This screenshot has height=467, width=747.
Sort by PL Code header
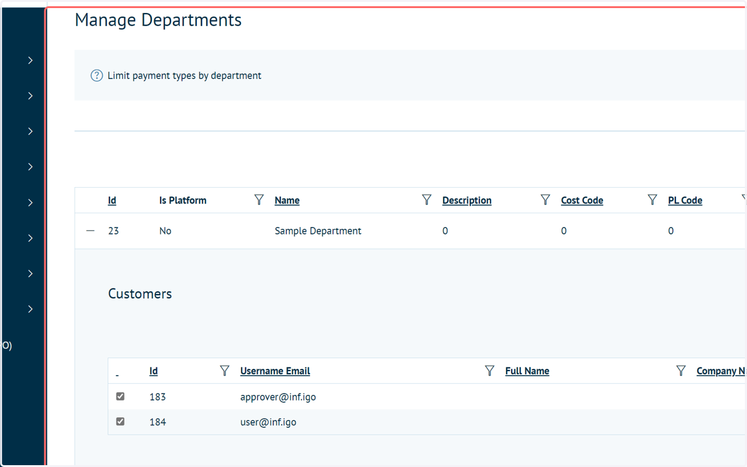[685, 200]
